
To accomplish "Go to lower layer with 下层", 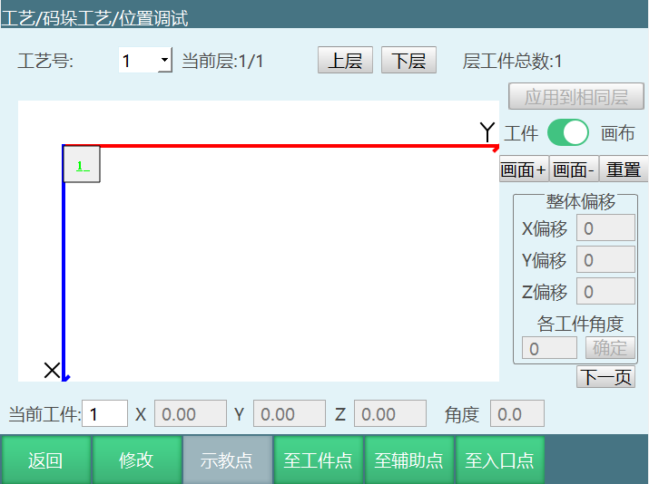I will tap(408, 61).
